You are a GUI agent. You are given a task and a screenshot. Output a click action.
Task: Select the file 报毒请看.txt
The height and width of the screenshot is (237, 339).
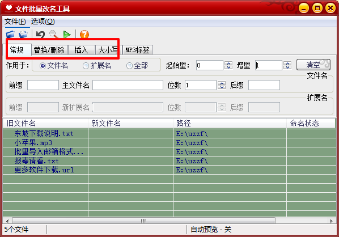36,161
